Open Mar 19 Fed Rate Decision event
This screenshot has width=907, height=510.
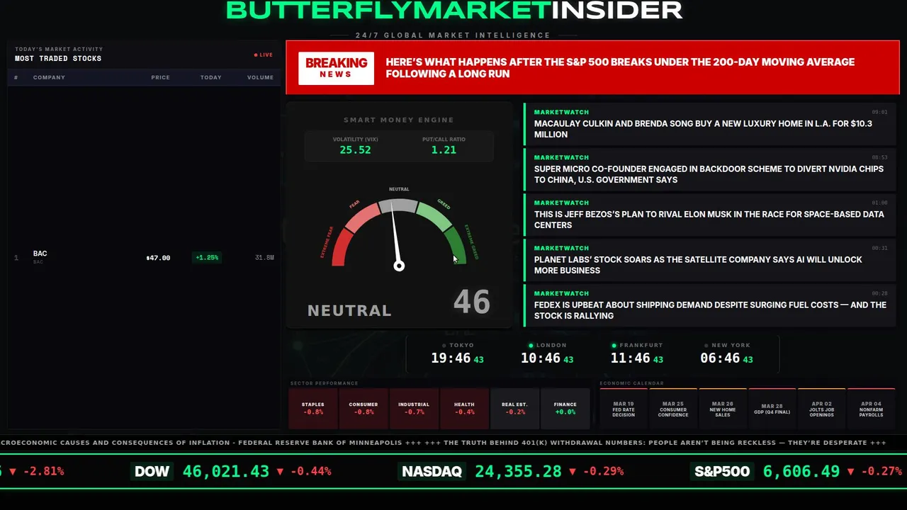point(624,409)
